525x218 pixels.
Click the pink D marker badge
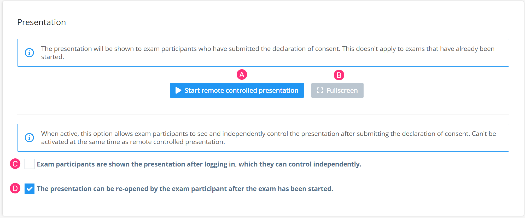point(15,188)
